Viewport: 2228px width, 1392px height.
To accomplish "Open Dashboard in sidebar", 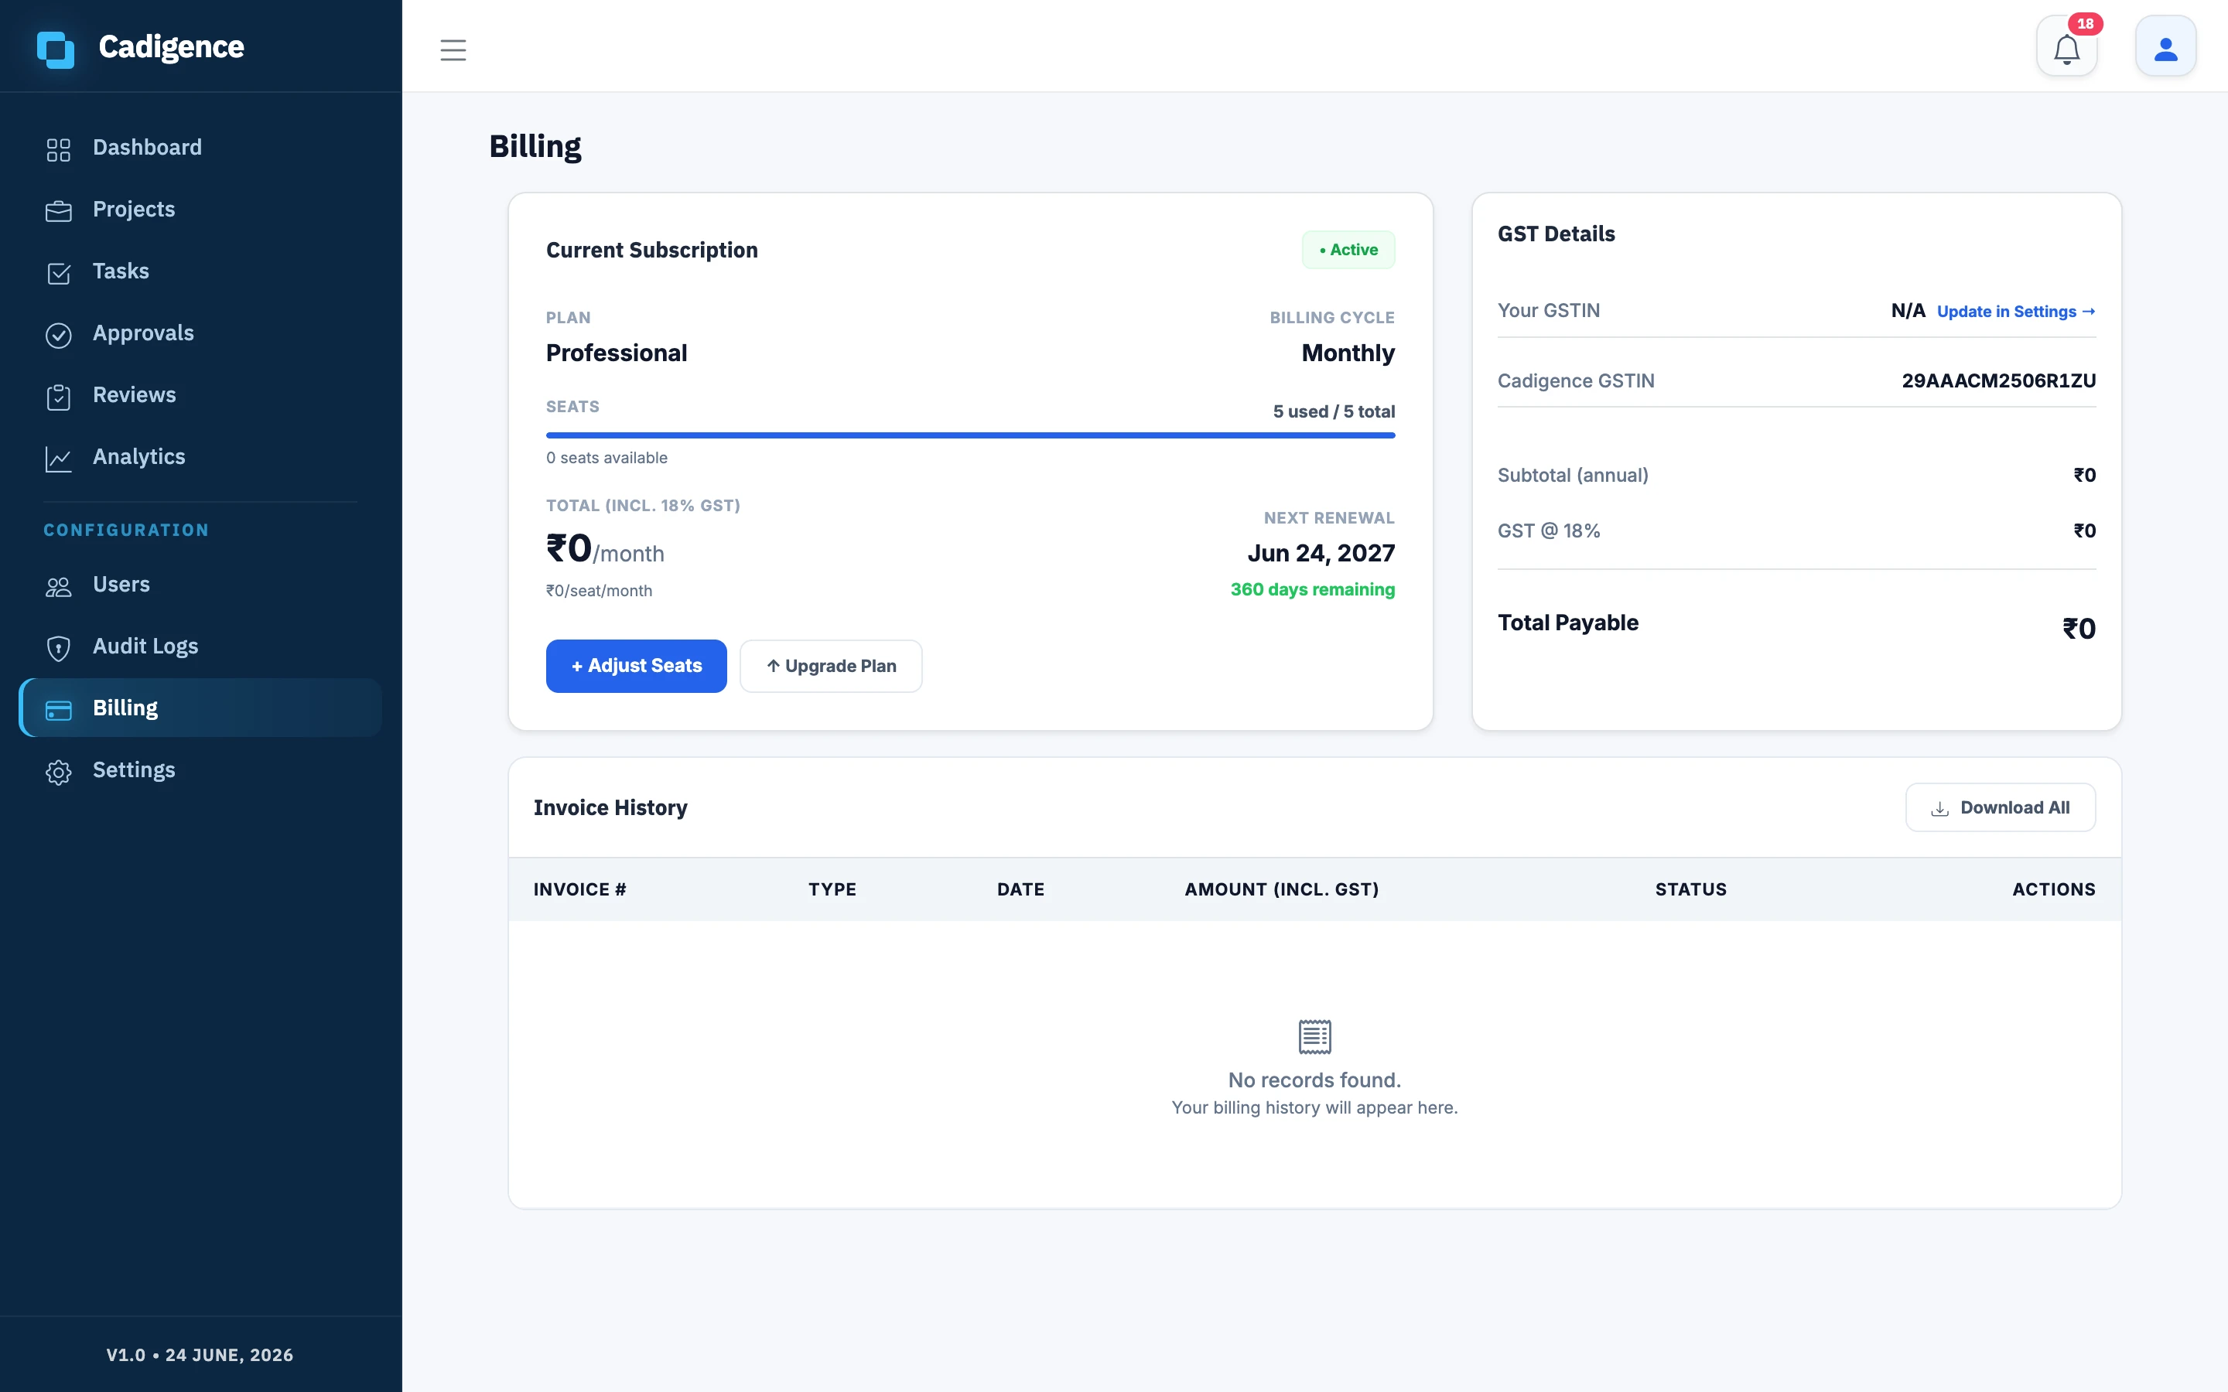I will [x=200, y=147].
